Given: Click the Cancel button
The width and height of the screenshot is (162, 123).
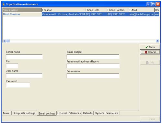Looking at the screenshot, I should pyautogui.click(x=150, y=52).
